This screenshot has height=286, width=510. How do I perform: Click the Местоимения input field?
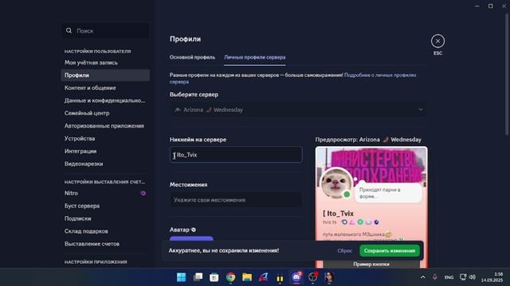pos(236,199)
